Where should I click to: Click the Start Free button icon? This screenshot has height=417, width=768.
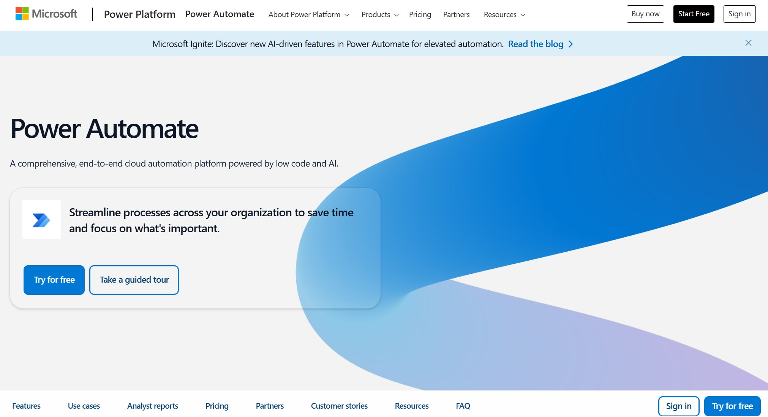[694, 14]
